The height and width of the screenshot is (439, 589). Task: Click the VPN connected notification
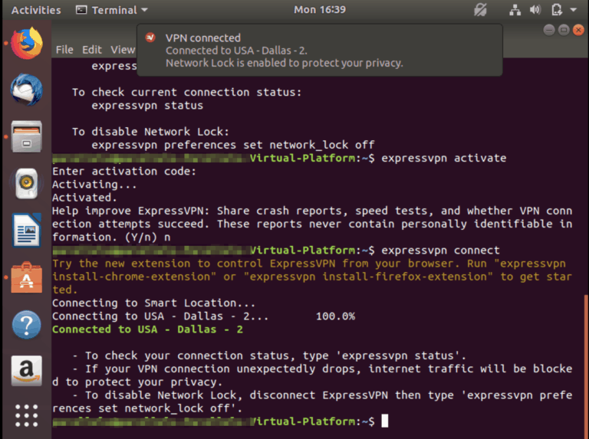319,50
